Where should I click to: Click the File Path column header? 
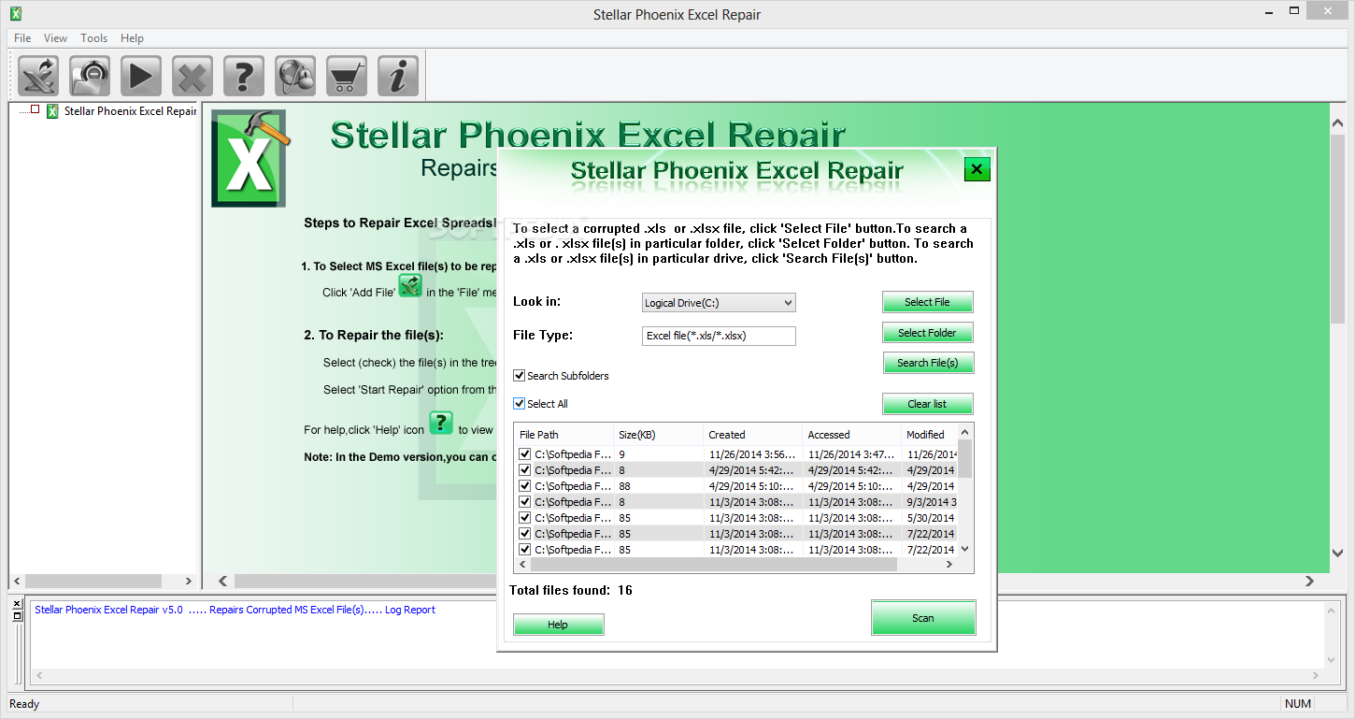563,435
